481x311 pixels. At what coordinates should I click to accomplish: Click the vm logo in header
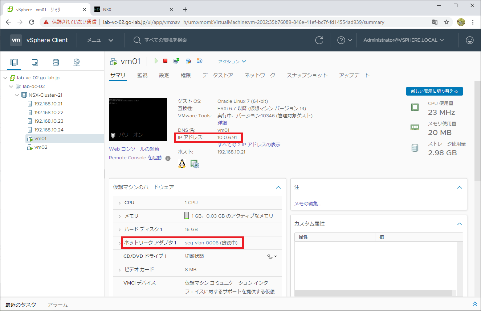pyautogui.click(x=16, y=40)
